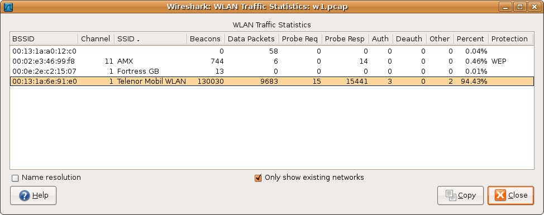Select the row with BSSID 00:13:1a:a0:12:c0
544x215 pixels.
[272, 51]
